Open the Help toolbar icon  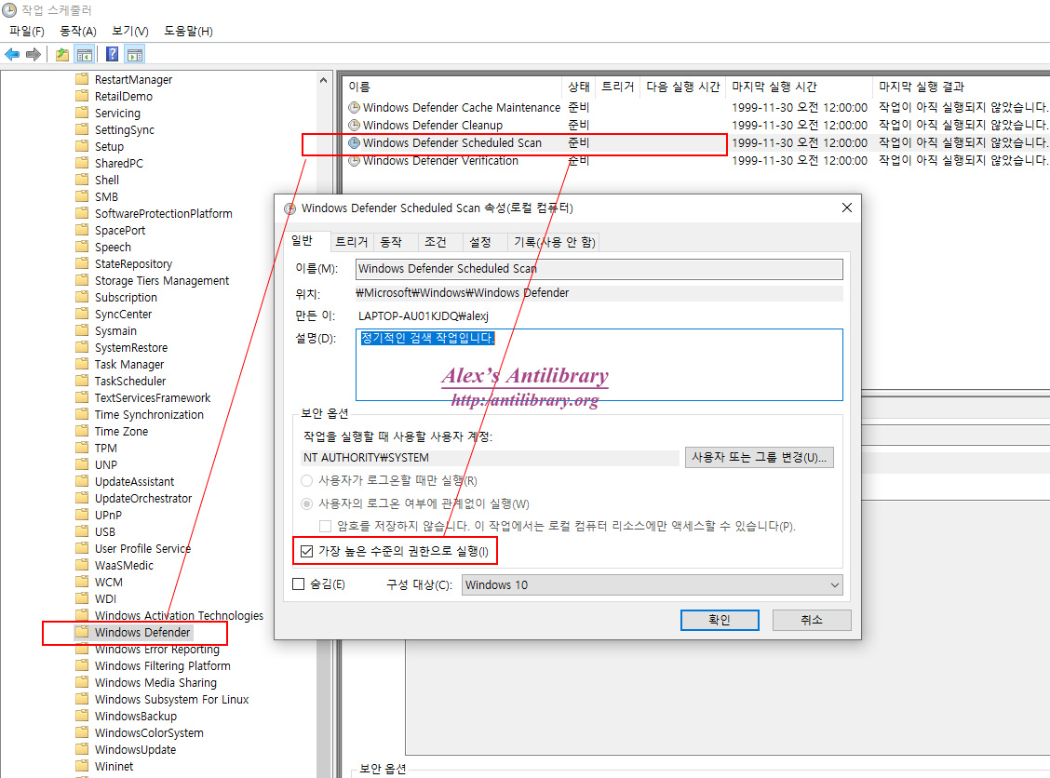[113, 54]
